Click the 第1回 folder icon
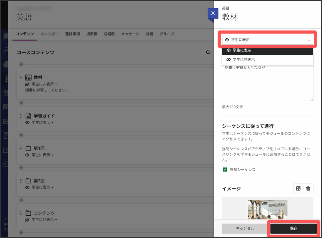Screen dimensions: 322x238 (28, 148)
